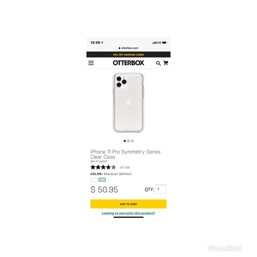Open the shopping cart icon
The image size is (257, 257).
[x=166, y=63]
